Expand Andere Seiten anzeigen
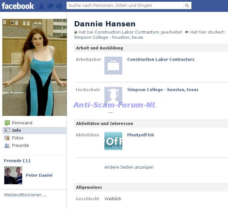The width and height of the screenshot is (228, 209). [129, 167]
